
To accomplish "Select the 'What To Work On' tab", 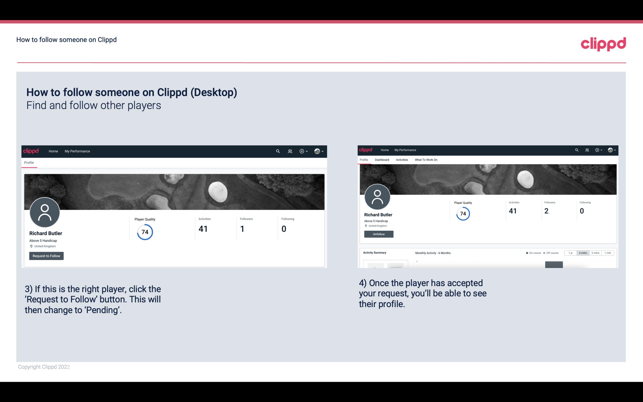I will pos(425,160).
